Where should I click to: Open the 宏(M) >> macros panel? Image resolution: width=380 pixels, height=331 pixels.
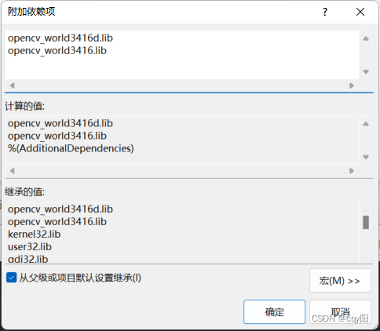pyautogui.click(x=340, y=281)
